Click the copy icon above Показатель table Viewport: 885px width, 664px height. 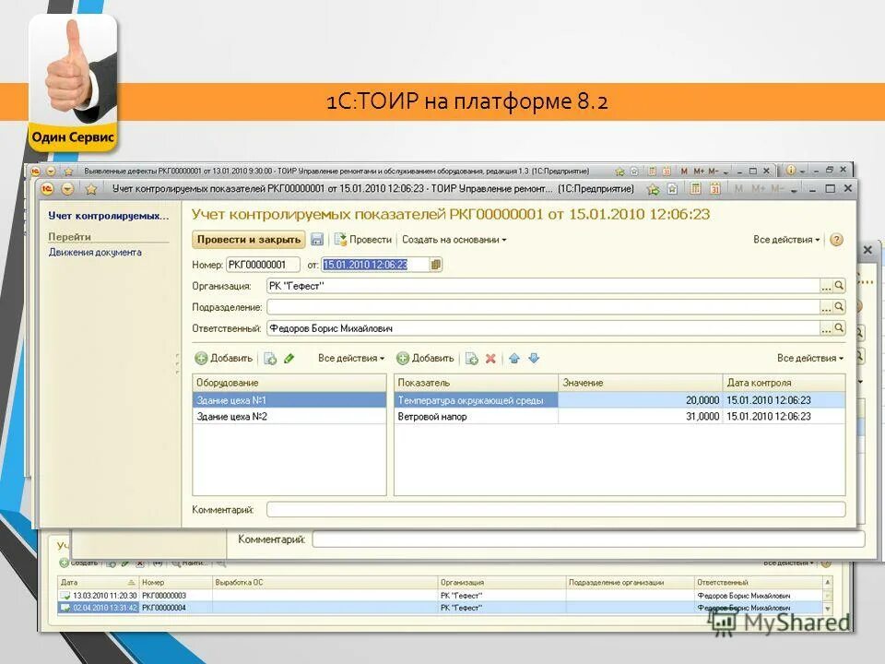point(472,359)
